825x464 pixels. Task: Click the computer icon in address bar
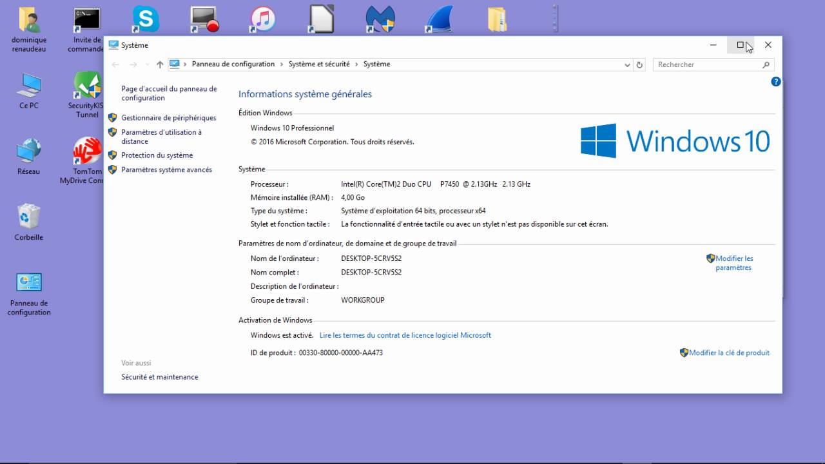point(174,64)
